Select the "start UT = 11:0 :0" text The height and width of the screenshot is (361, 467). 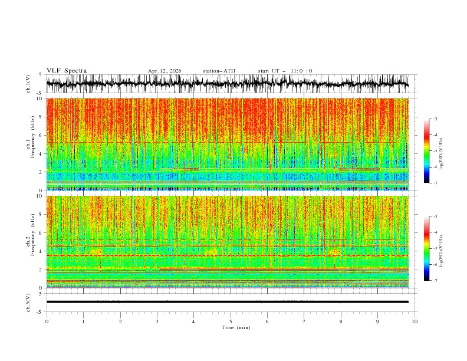coord(285,71)
